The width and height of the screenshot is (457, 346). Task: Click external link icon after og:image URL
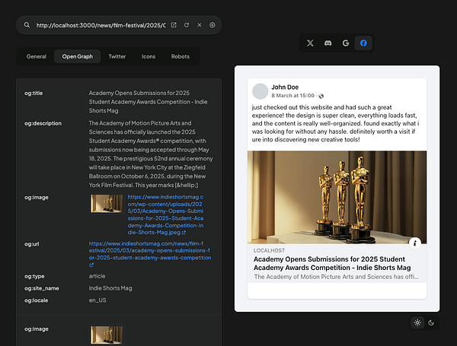(x=184, y=233)
